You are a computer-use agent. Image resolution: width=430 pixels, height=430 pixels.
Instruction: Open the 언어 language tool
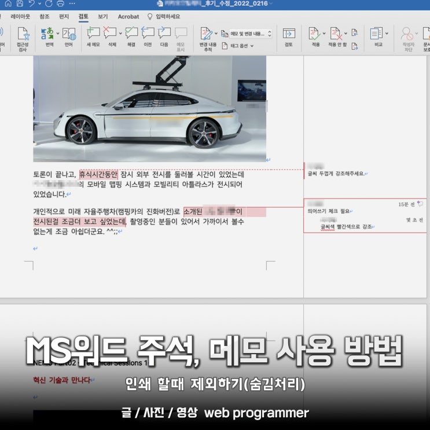[x=69, y=36]
